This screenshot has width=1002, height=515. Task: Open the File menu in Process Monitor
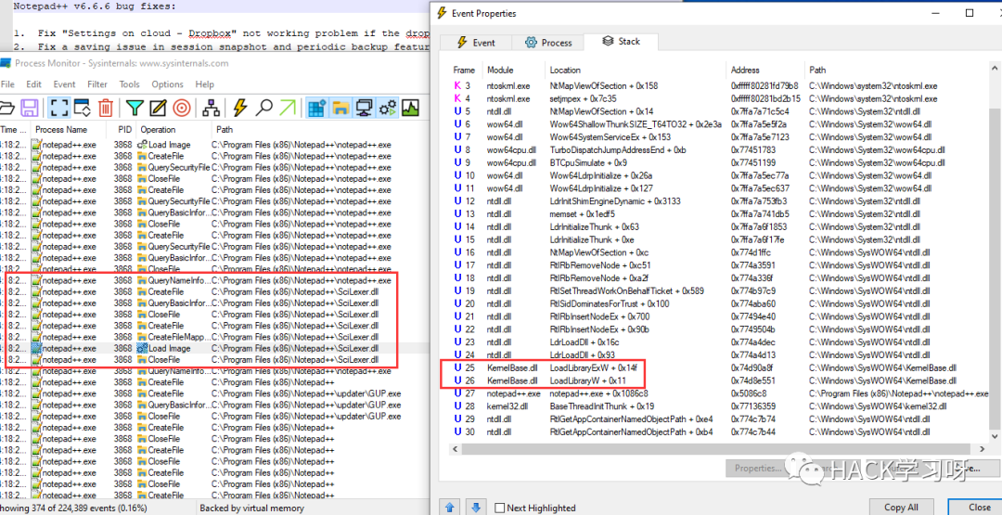[x=7, y=84]
